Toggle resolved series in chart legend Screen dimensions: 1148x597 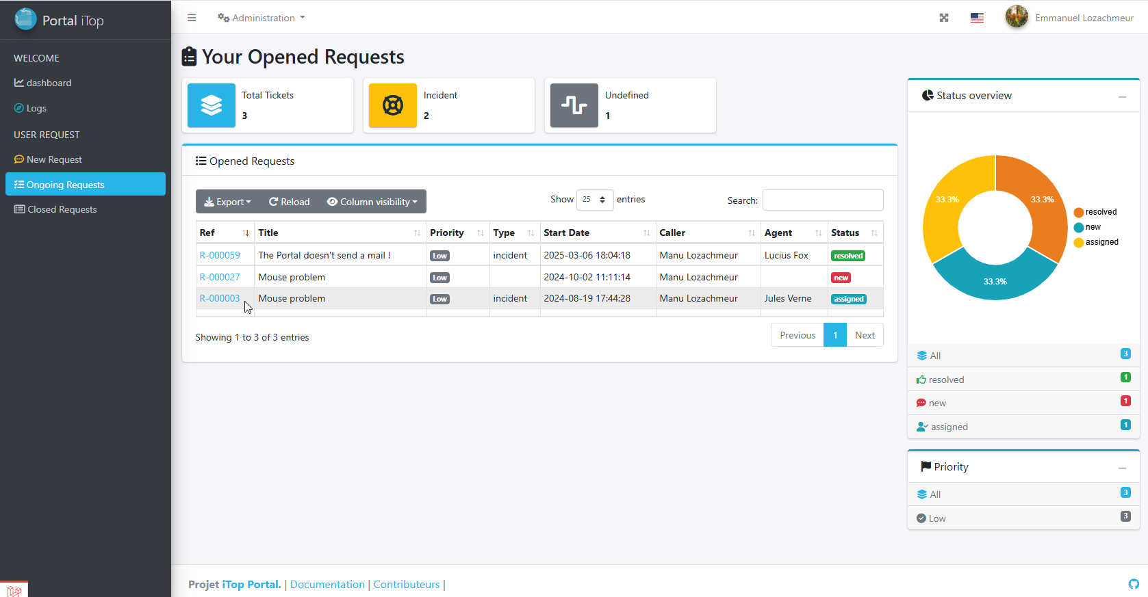tap(1095, 212)
